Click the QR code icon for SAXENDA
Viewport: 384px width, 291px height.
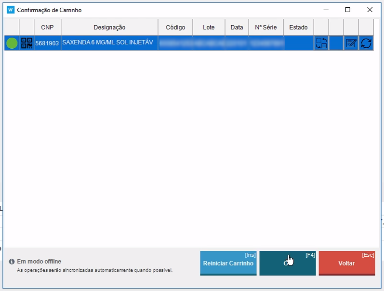coord(26,43)
